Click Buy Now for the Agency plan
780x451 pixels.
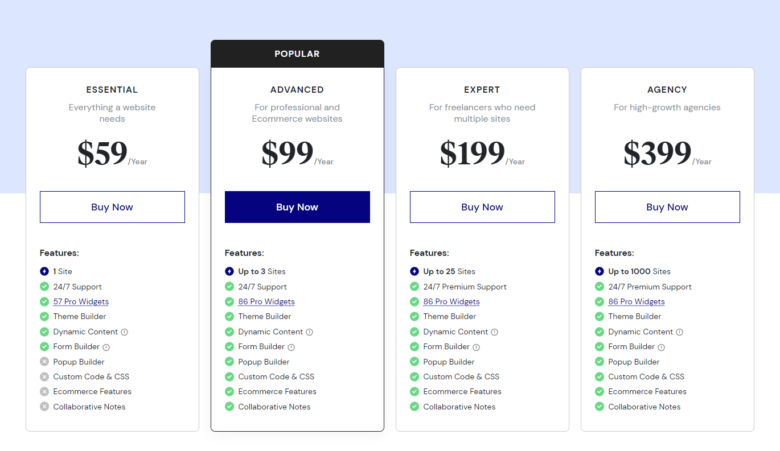pyautogui.click(x=667, y=207)
